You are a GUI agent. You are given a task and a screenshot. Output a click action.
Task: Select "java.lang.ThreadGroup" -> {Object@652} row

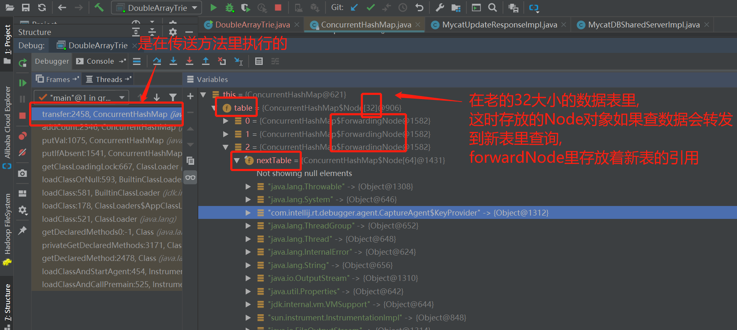pos(468,226)
